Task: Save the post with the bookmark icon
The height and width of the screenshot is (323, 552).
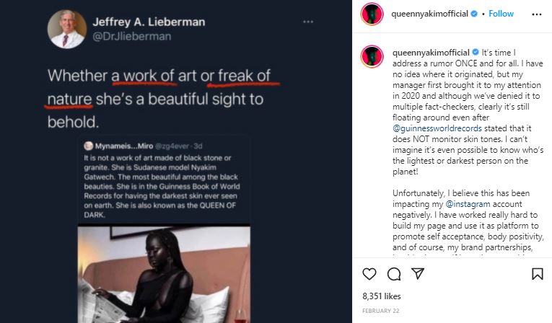Action: click(537, 274)
